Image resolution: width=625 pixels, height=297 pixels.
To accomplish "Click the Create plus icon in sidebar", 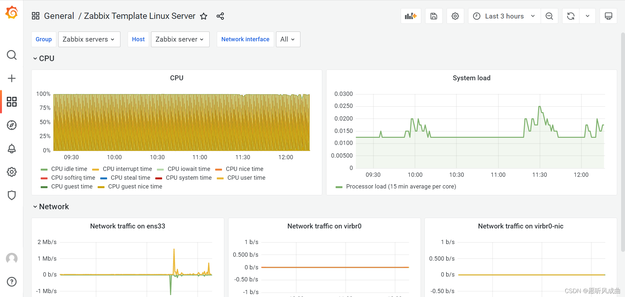I will (x=12, y=78).
